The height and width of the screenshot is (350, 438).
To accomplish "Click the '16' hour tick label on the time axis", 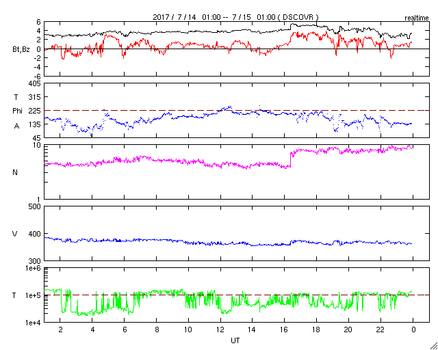I will click(x=285, y=329).
